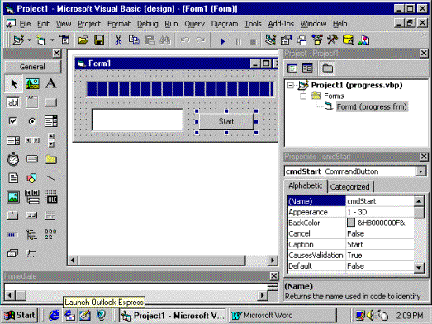Click the BackColor color swatch

(x=351, y=223)
